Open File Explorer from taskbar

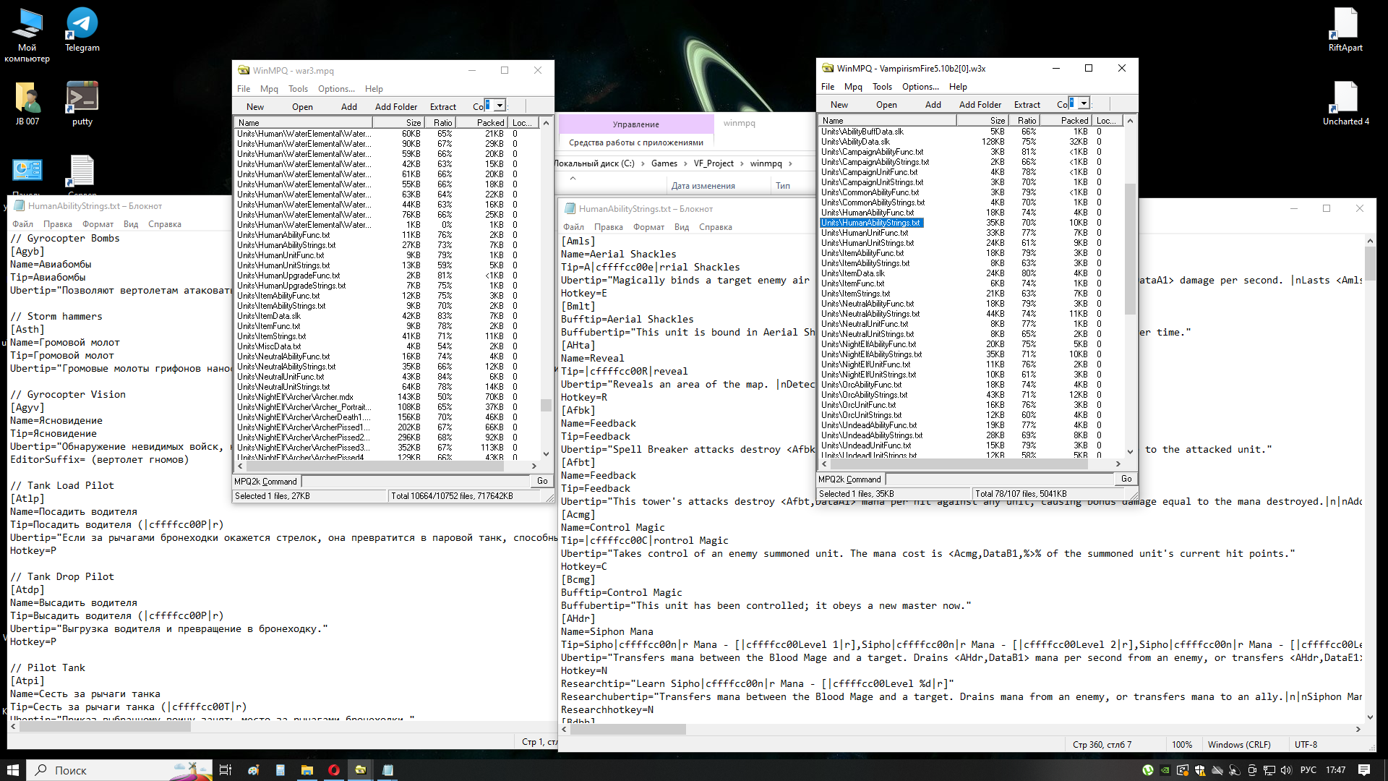pos(307,770)
